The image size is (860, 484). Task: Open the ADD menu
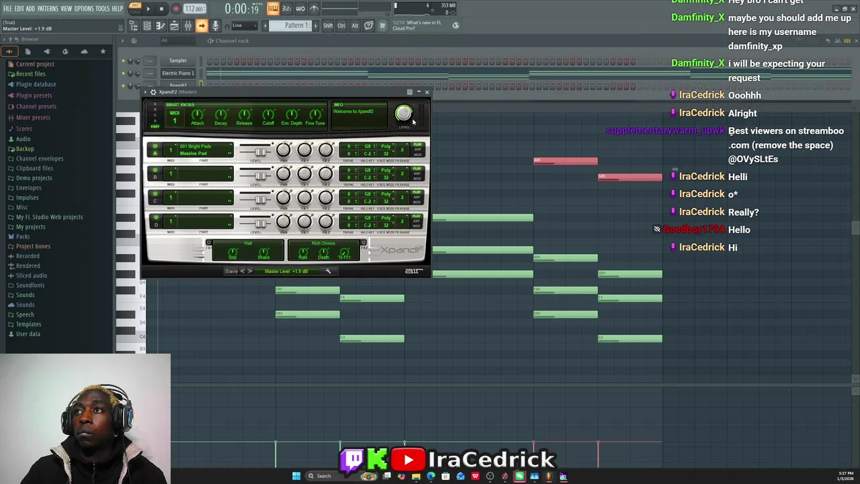(30, 9)
